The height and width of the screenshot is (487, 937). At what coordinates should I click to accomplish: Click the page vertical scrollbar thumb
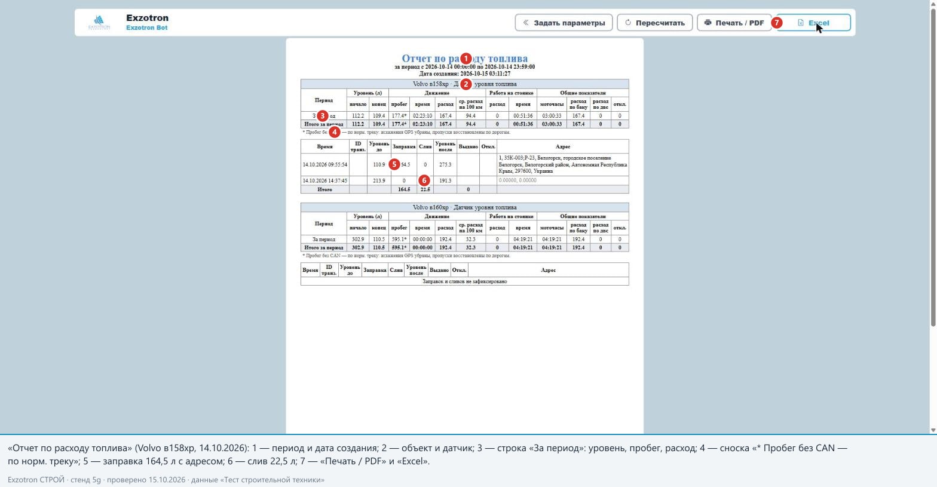click(932, 167)
